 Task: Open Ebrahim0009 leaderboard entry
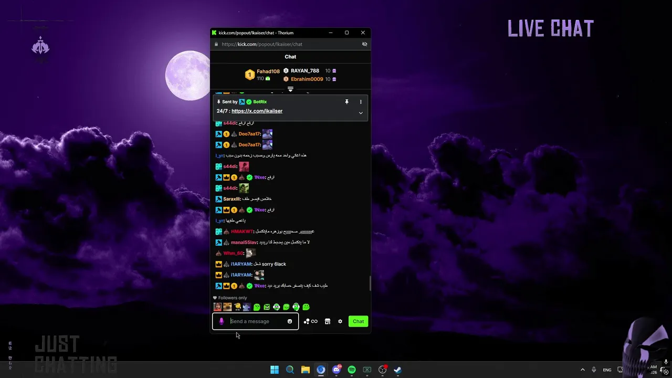click(x=307, y=79)
